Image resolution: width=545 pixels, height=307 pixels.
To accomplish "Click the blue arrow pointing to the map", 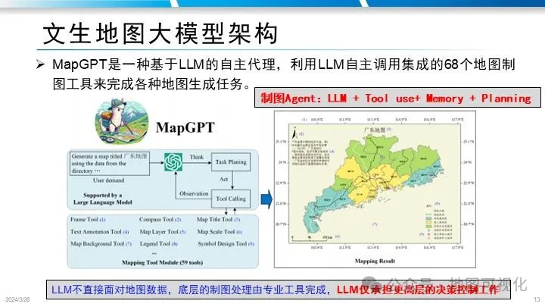I will pos(266,199).
